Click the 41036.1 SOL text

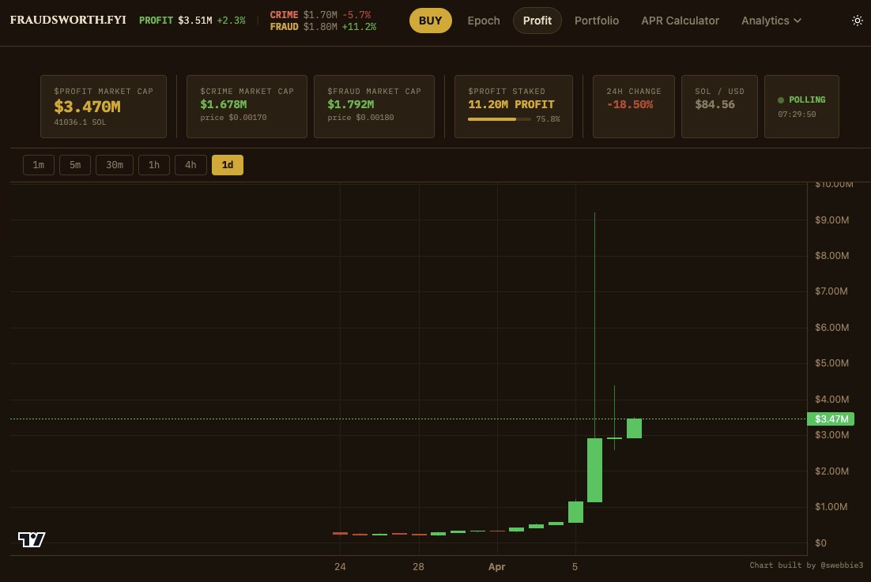click(x=80, y=122)
